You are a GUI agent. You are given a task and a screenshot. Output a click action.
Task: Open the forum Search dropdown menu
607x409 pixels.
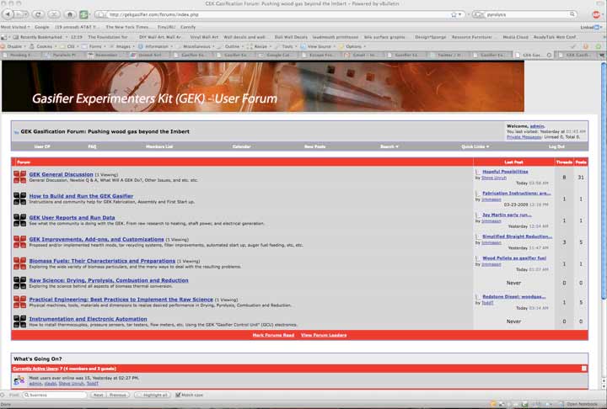(389, 146)
